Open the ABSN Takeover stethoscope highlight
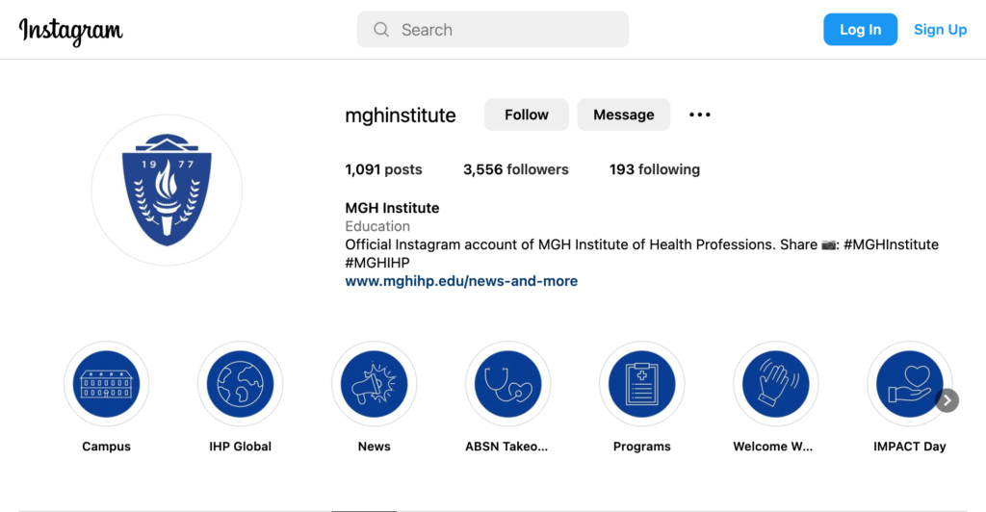The height and width of the screenshot is (512, 986). [x=508, y=384]
